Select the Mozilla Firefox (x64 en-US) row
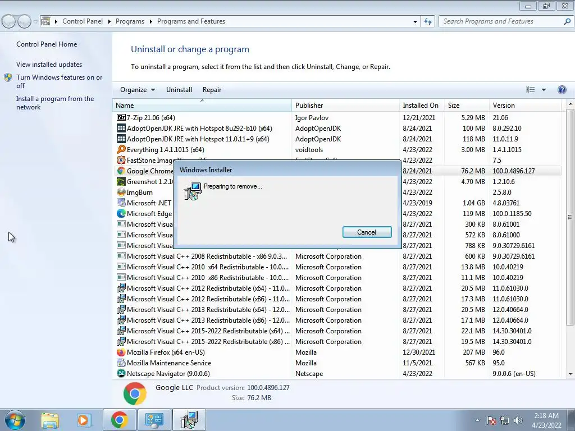Image resolution: width=575 pixels, height=431 pixels. pos(337,352)
